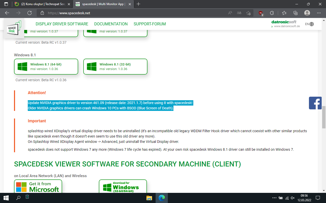Click the muted volume icon

pyautogui.click(x=293, y=198)
